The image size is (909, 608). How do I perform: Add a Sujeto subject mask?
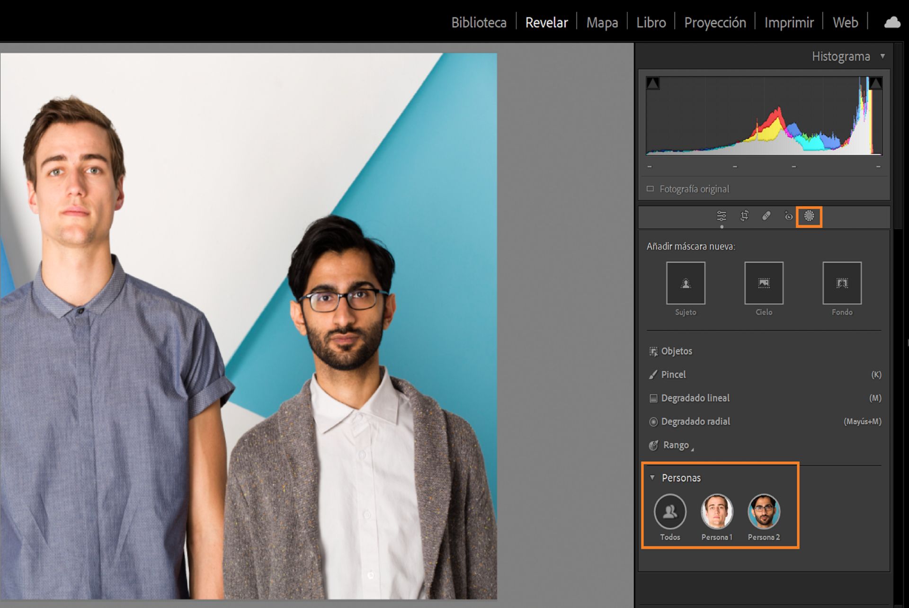coord(686,283)
